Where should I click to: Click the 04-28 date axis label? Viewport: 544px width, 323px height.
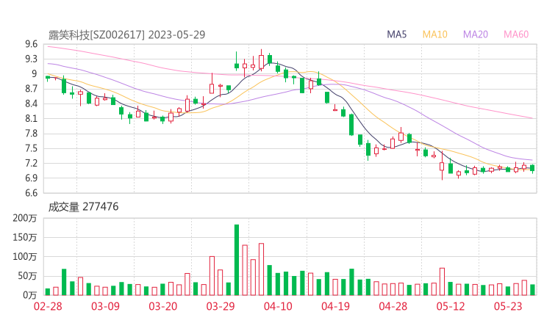[393, 306]
